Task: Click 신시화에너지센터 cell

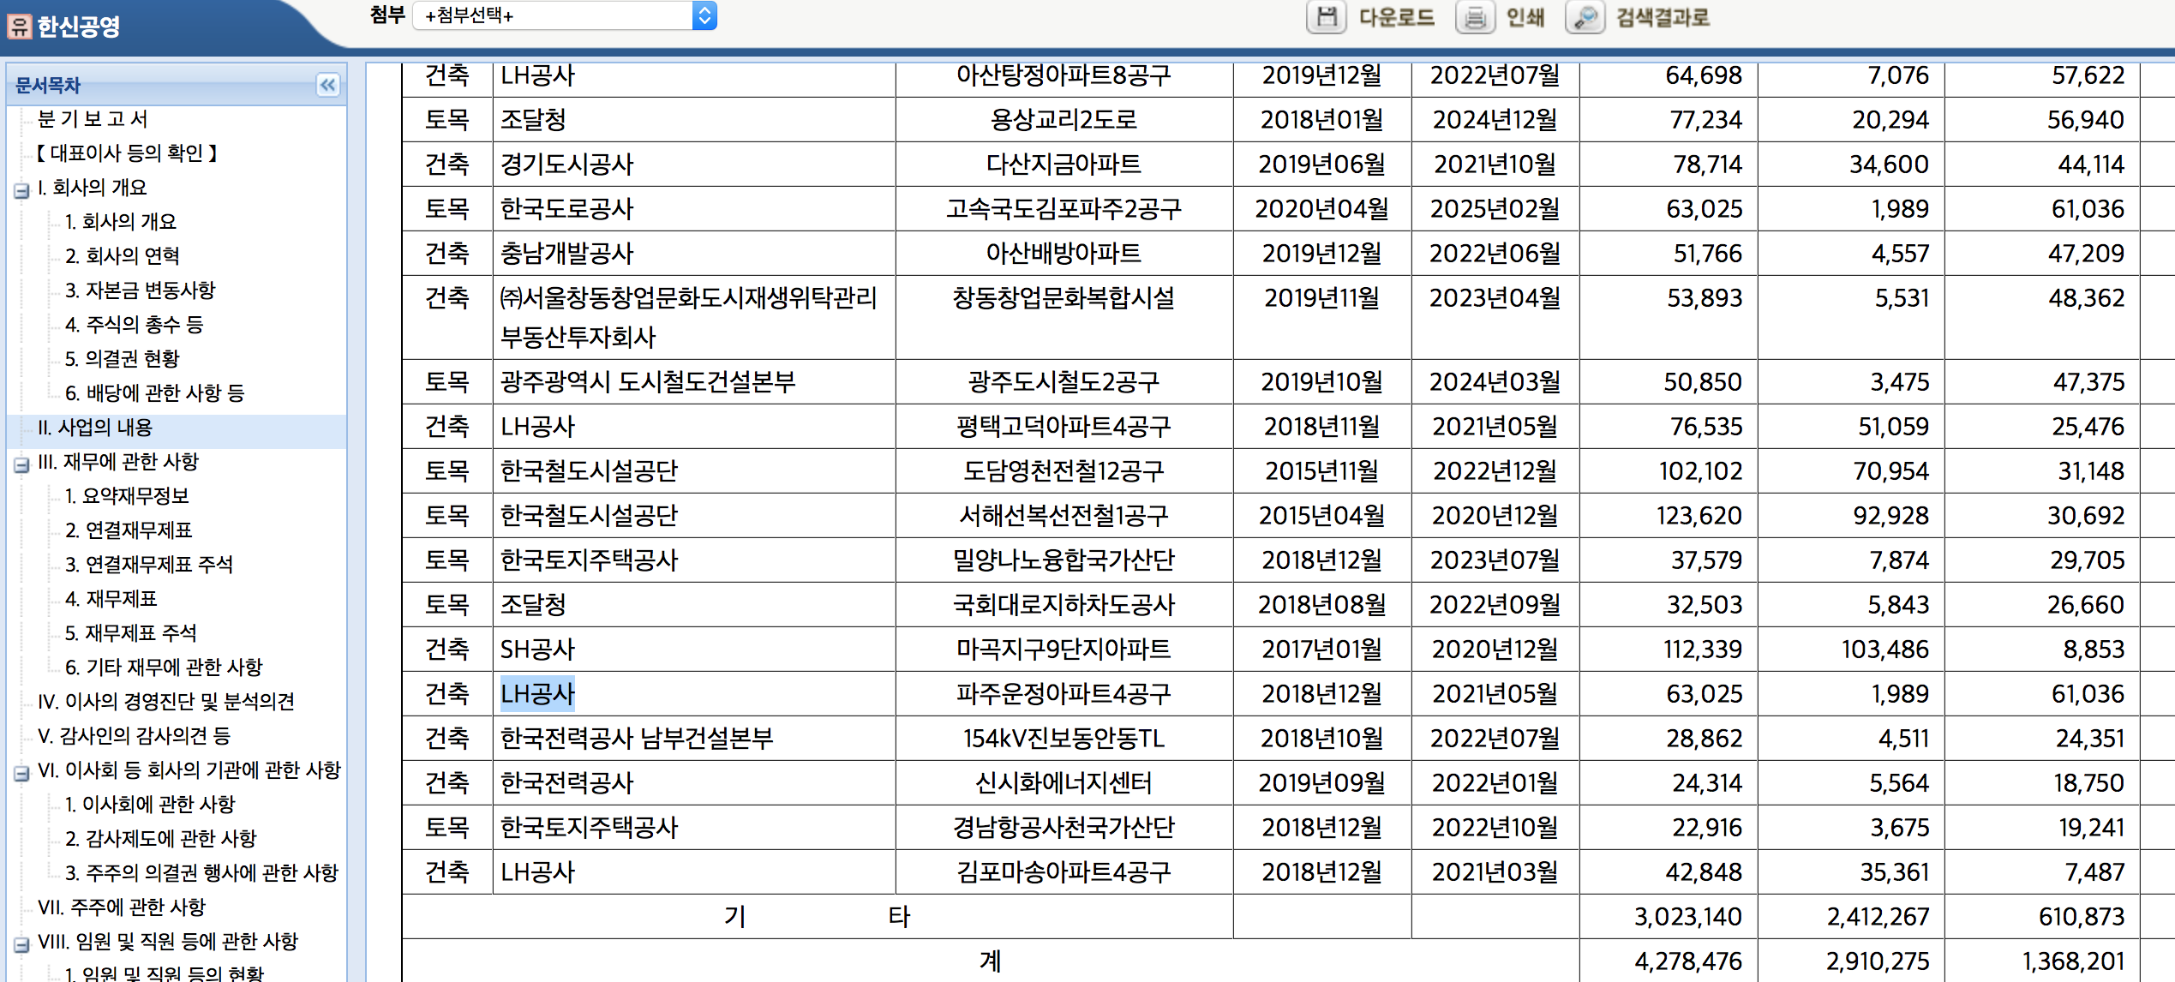Action: [x=1064, y=783]
